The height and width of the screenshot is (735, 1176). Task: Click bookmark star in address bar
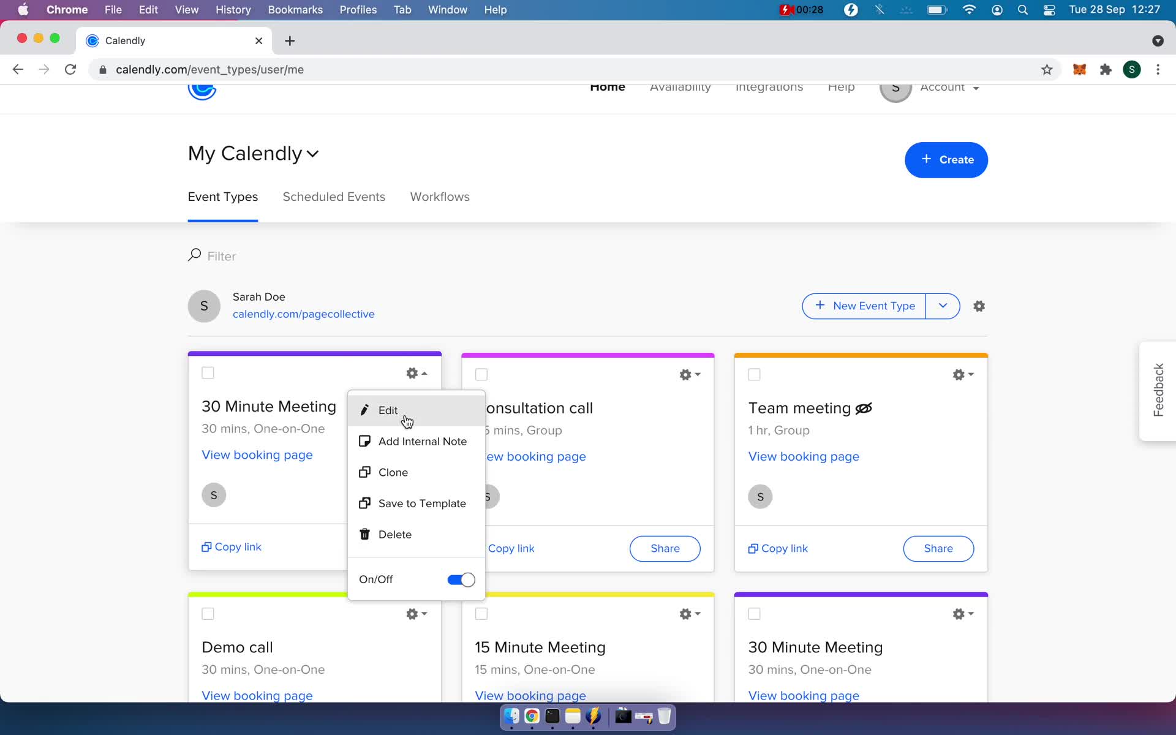click(x=1047, y=70)
